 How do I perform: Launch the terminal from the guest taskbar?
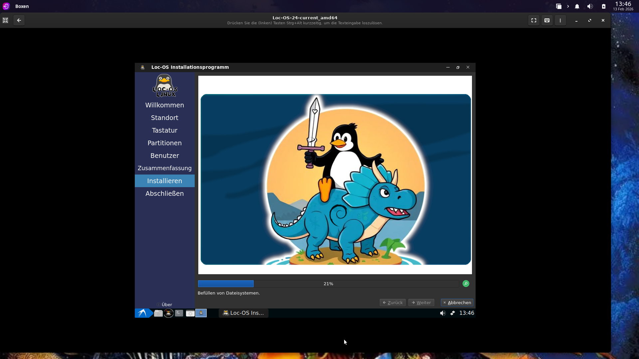[179, 313]
